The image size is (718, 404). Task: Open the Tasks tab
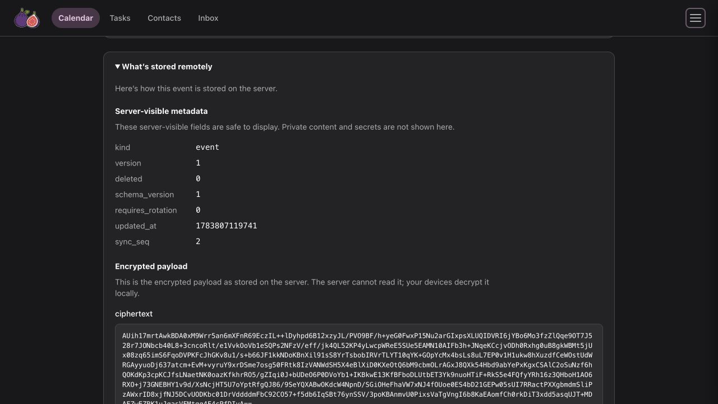(120, 18)
